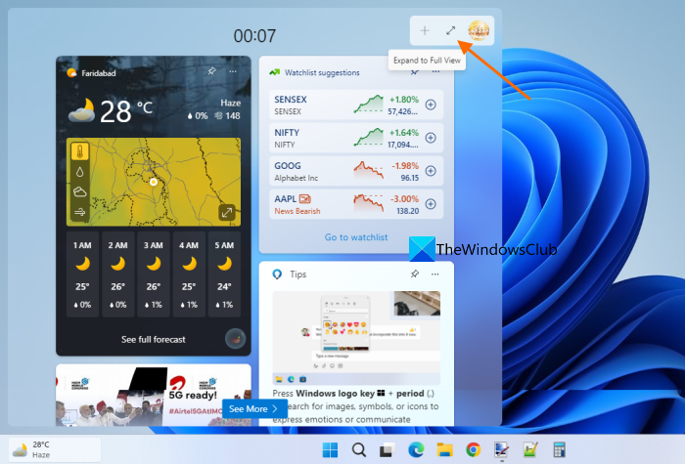
Task: Click the Tips widget title
Action: [x=297, y=274]
